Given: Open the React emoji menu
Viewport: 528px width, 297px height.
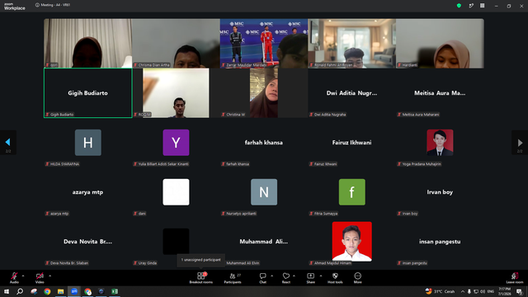Looking at the screenshot, I should (286, 278).
